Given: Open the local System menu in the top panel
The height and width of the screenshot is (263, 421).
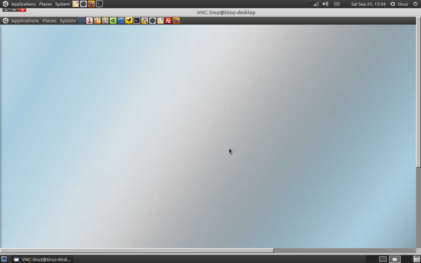Looking at the screenshot, I should click(62, 4).
